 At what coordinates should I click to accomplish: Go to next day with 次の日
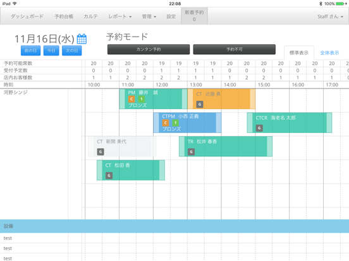click(x=71, y=50)
